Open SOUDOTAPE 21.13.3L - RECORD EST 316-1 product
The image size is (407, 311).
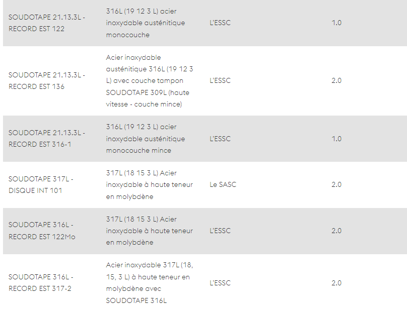[47, 139]
